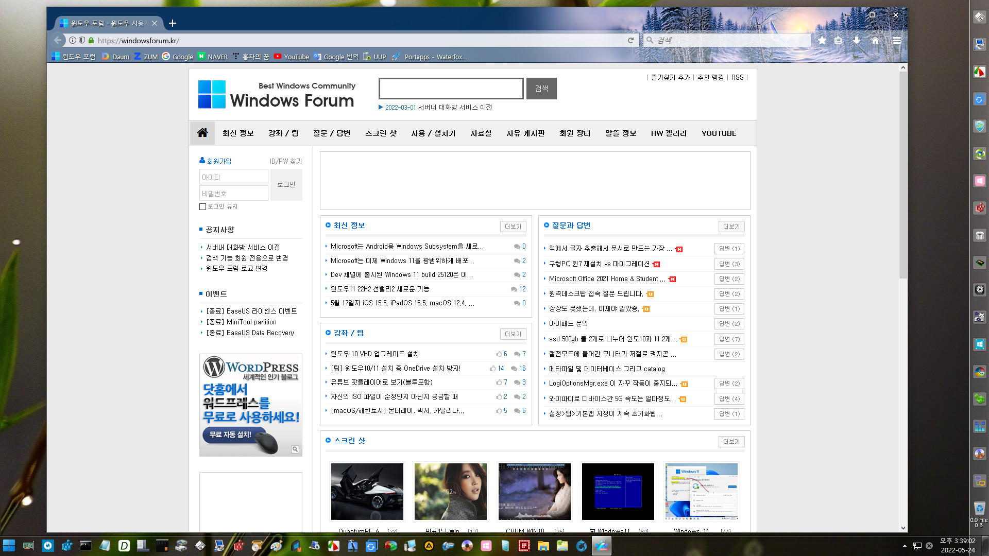Open Windows Forum logo image
The width and height of the screenshot is (989, 556).
point(277,94)
